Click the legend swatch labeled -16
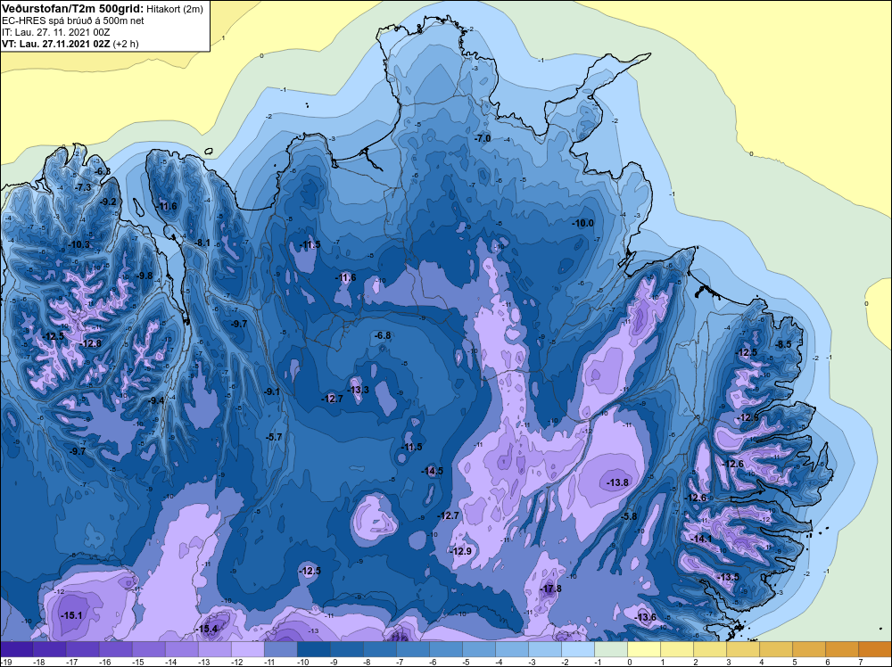Image resolution: width=892 pixels, height=667 pixels. pos(116,650)
